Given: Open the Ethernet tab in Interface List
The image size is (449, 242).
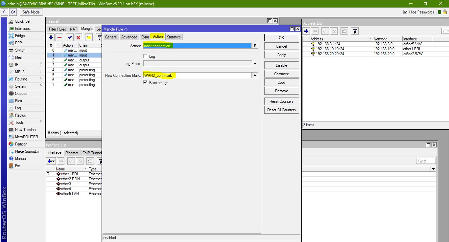Looking at the screenshot, I should (x=72, y=153).
